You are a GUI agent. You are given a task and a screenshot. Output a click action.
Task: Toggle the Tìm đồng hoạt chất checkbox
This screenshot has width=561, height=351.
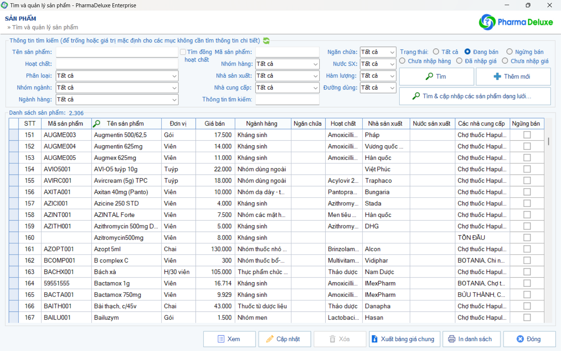[183, 52]
